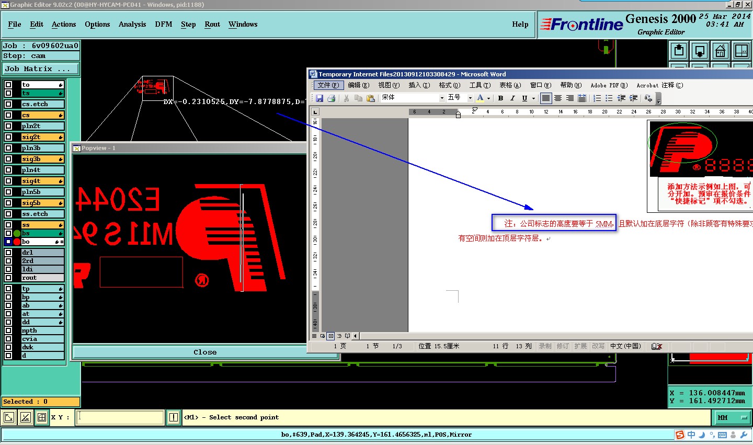The height and width of the screenshot is (445, 753).
Task: Select the 'npth' layer name
Action: pyautogui.click(x=42, y=330)
